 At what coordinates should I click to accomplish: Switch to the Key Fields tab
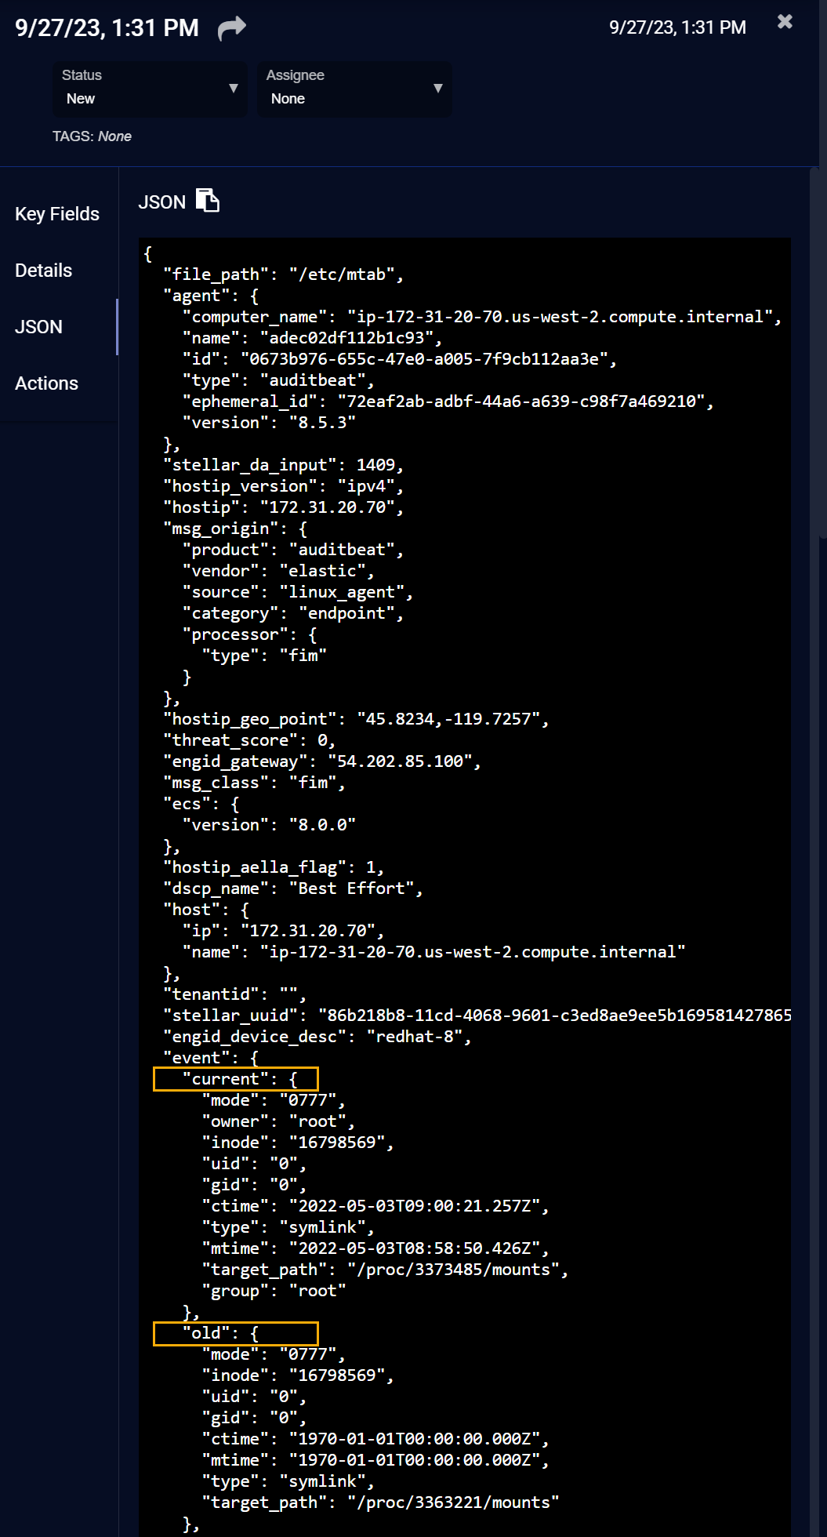pos(57,214)
